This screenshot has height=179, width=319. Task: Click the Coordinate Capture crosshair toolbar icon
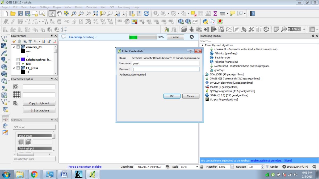click(x=5, y=119)
